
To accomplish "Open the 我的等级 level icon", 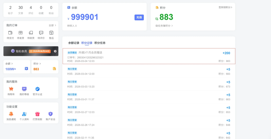I will (24, 89).
